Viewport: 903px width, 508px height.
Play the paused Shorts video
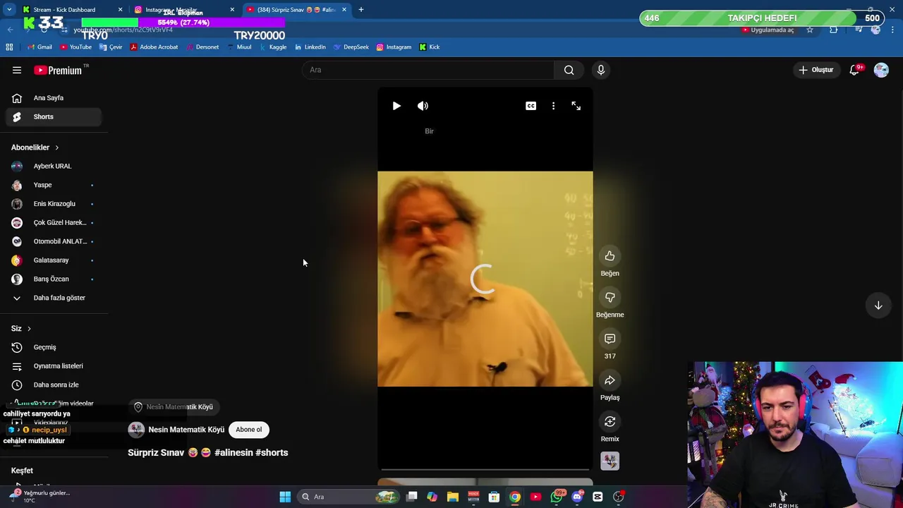click(x=396, y=106)
